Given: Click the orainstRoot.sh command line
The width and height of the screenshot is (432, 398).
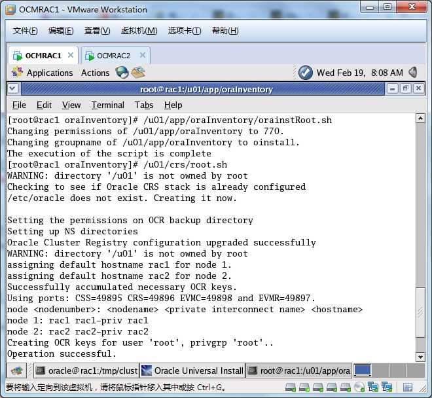Looking at the screenshot, I should 170,120.
